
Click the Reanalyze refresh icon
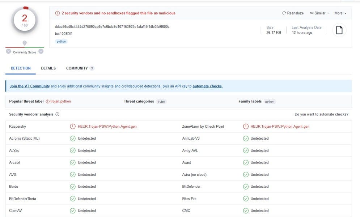pos(284,13)
